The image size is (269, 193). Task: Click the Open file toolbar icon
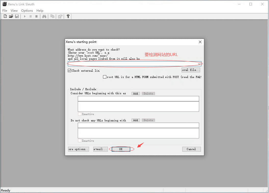tap(11, 17)
